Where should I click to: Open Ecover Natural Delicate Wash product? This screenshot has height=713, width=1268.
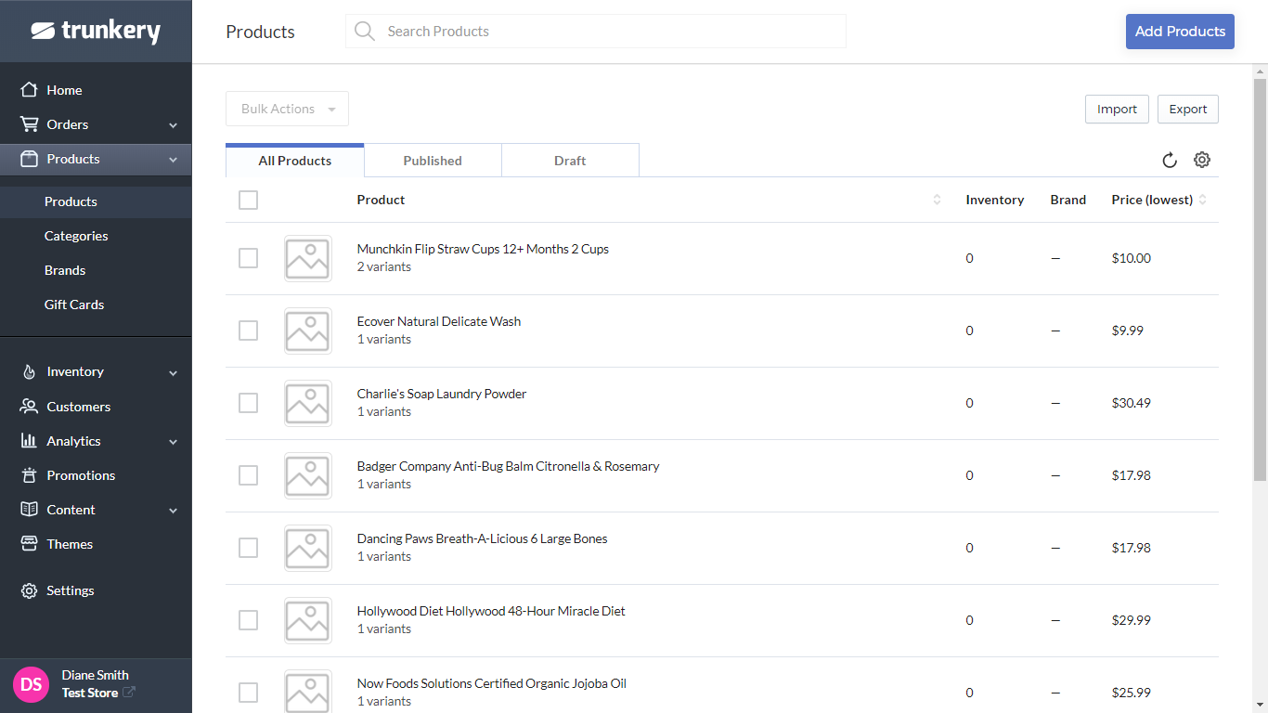439,321
